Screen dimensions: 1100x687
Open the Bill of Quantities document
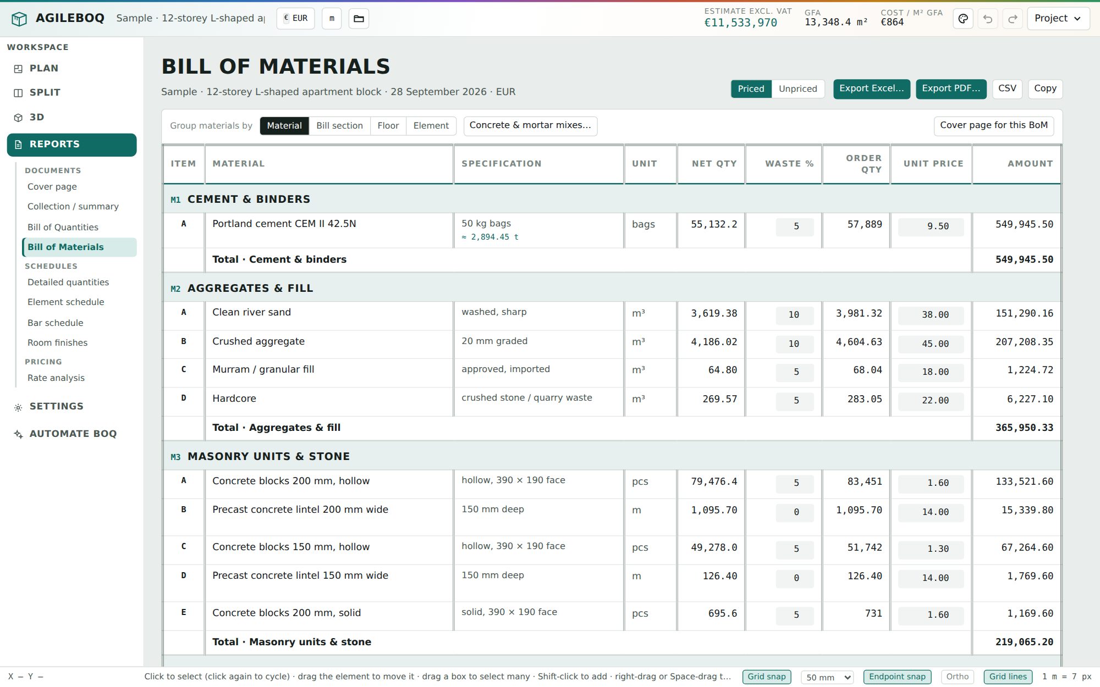click(x=80, y=228)
